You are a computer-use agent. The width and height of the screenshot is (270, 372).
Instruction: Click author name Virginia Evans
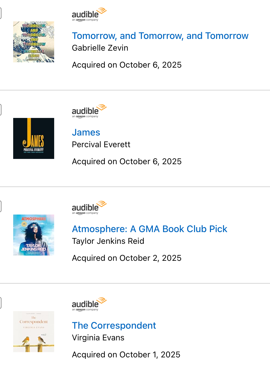pos(98,337)
